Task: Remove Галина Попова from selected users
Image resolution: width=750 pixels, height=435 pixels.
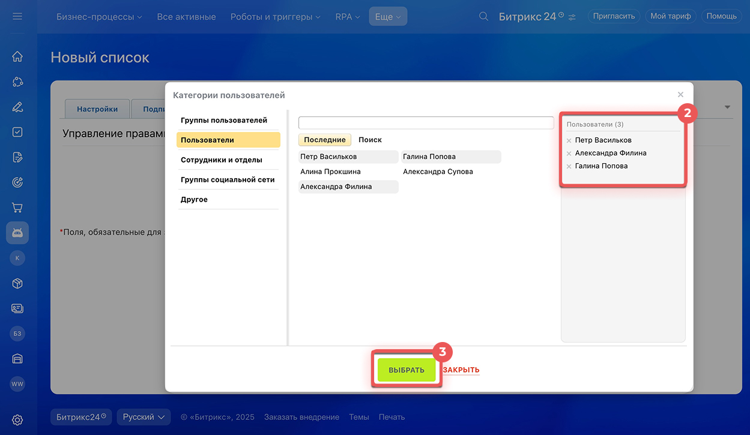Action: pos(569,166)
